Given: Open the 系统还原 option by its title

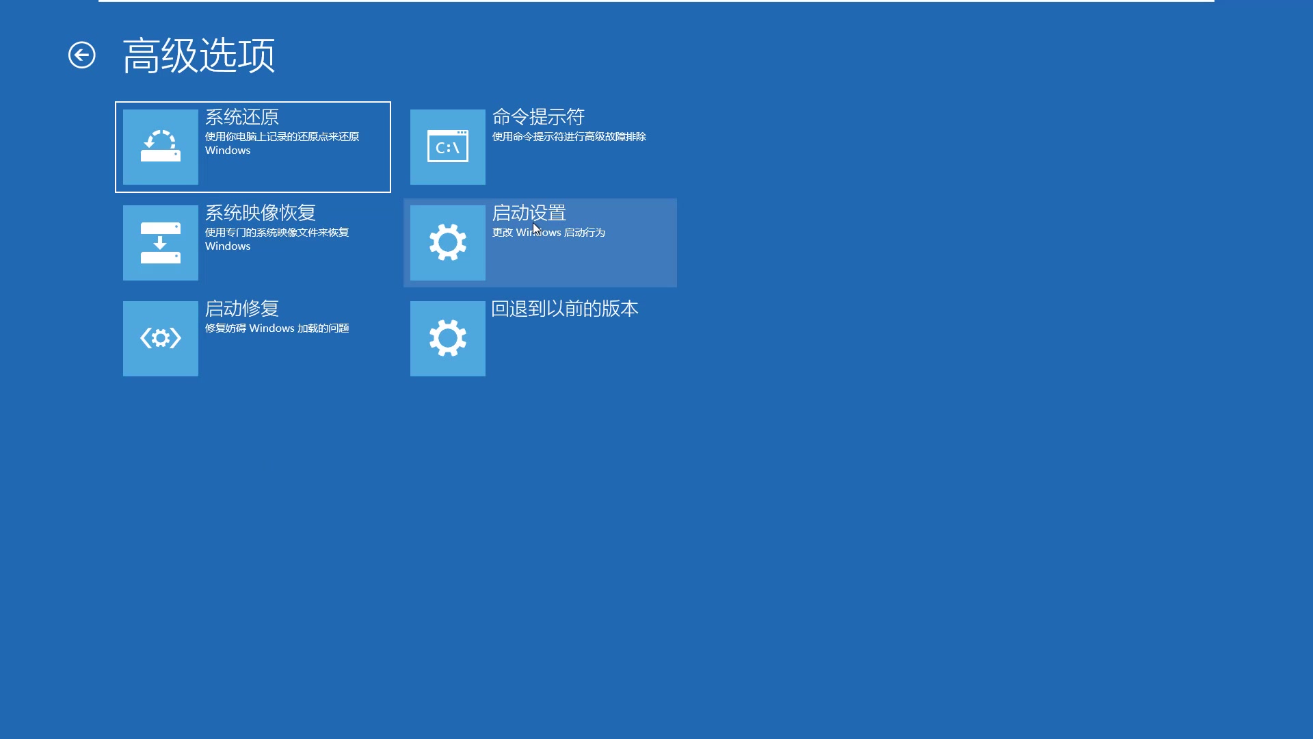Looking at the screenshot, I should coord(242,117).
